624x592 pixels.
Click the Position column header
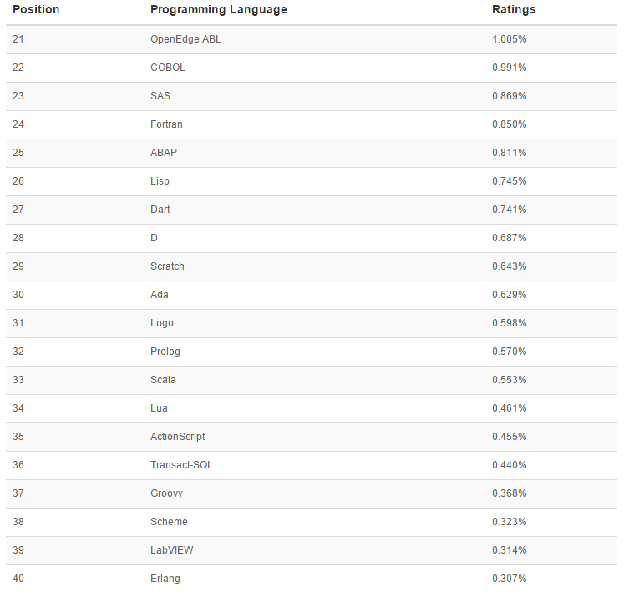click(36, 10)
